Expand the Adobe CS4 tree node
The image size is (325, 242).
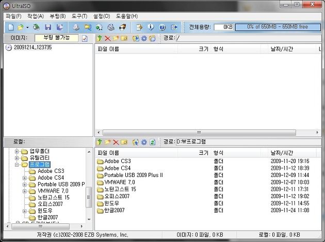coord(25,178)
